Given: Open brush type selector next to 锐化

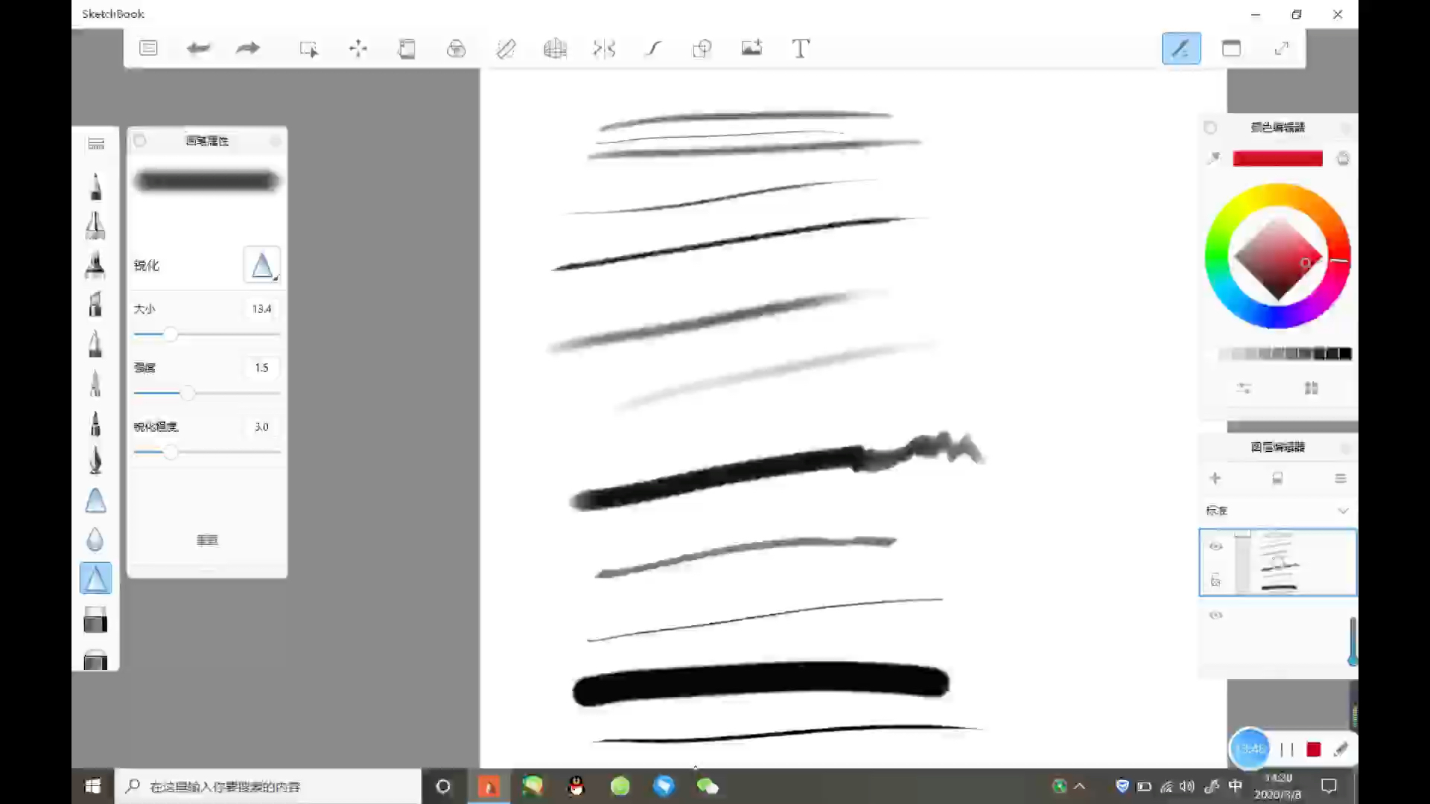Looking at the screenshot, I should 262,265.
